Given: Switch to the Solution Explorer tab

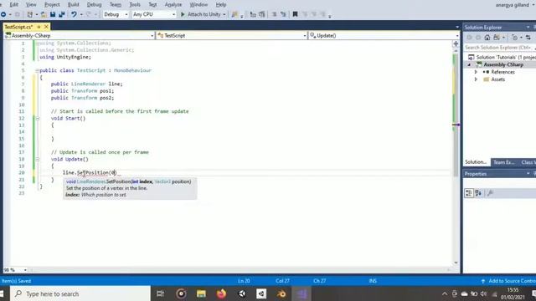Looking at the screenshot, I should coord(476,162).
